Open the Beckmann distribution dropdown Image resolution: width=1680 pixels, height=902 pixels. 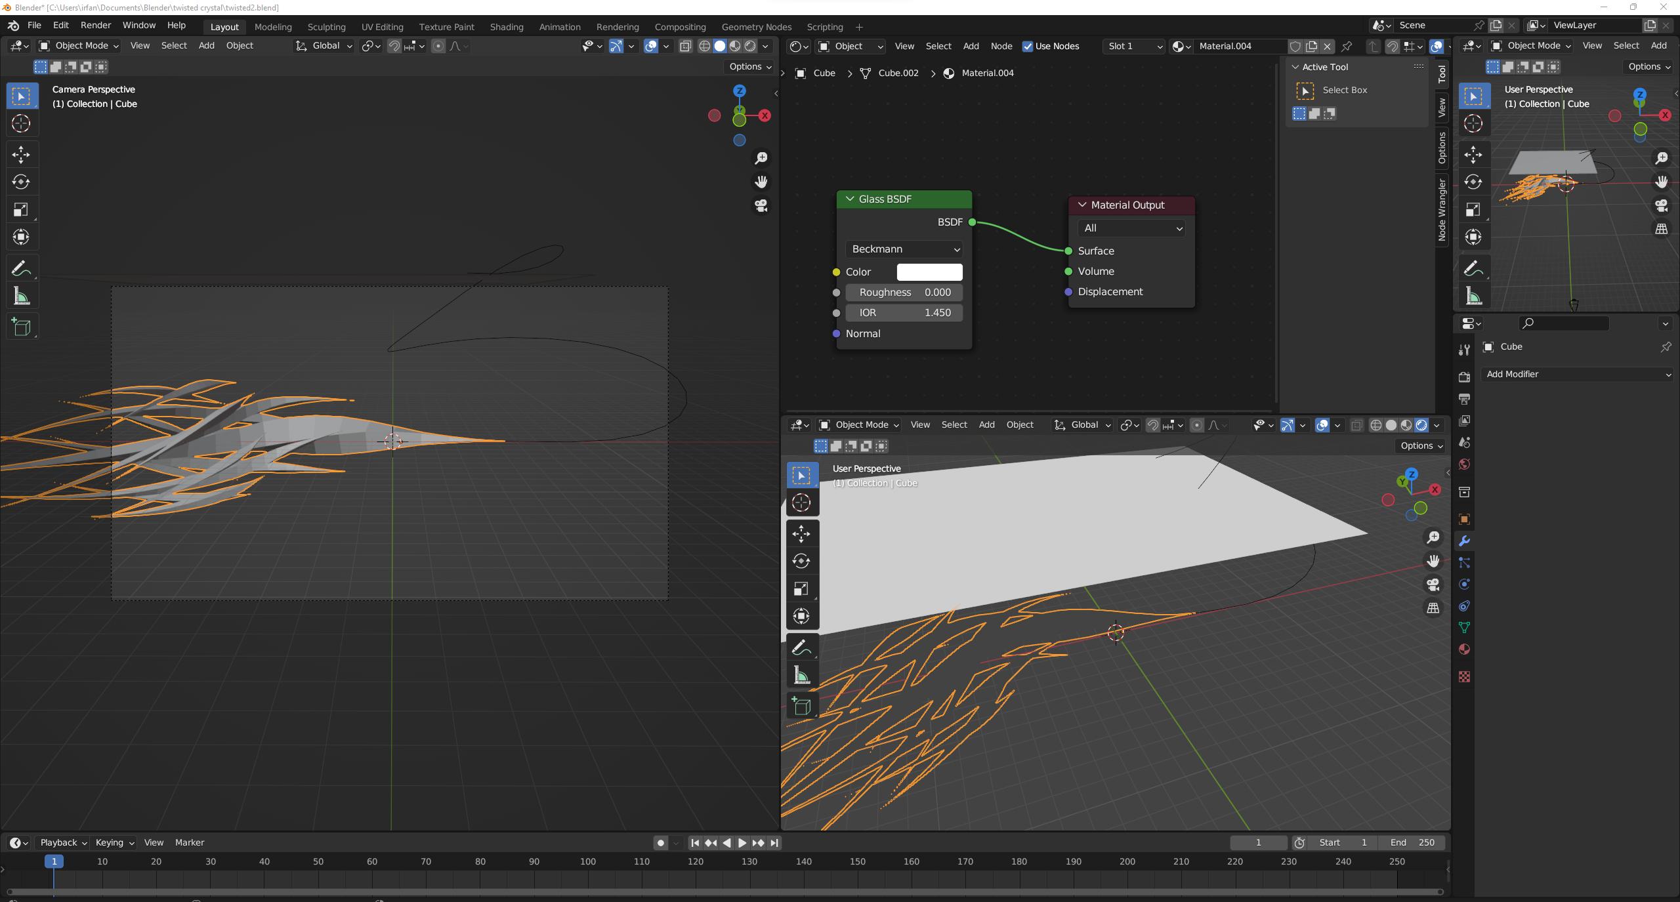click(x=904, y=249)
